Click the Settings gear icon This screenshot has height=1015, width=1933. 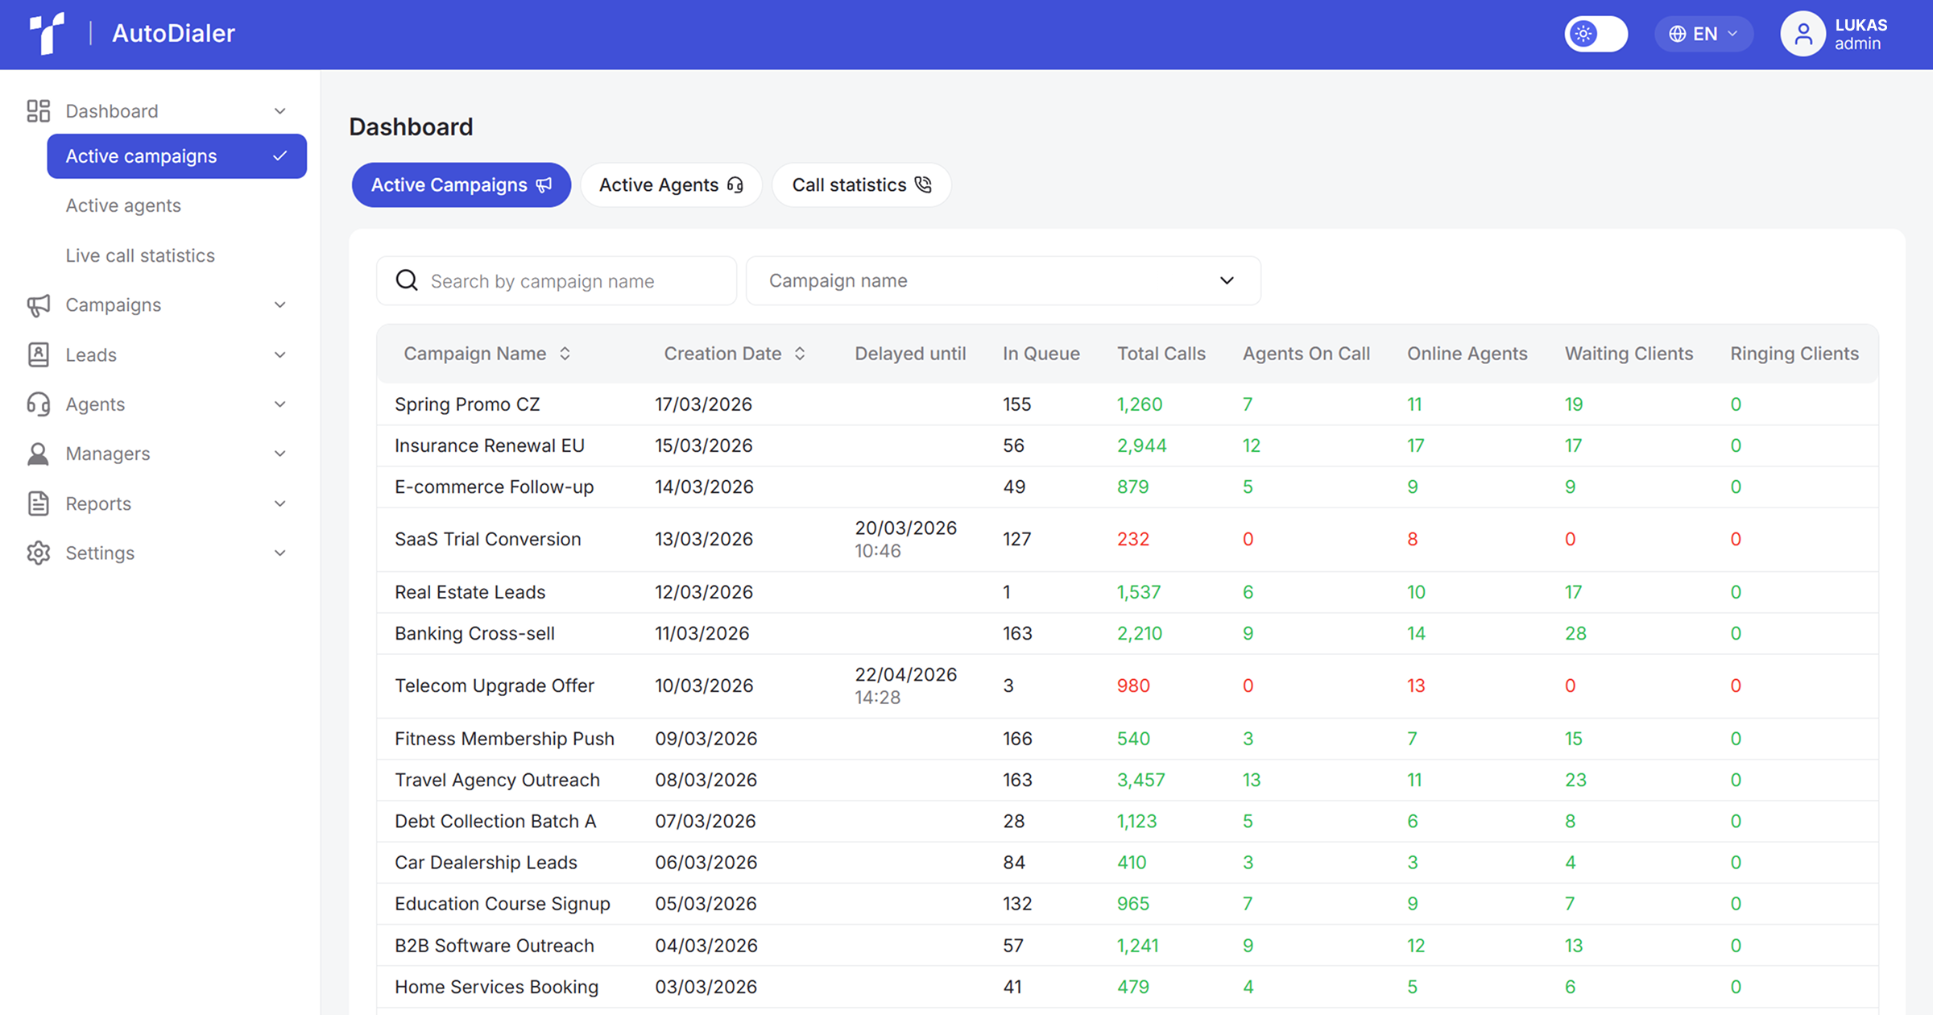(x=38, y=553)
